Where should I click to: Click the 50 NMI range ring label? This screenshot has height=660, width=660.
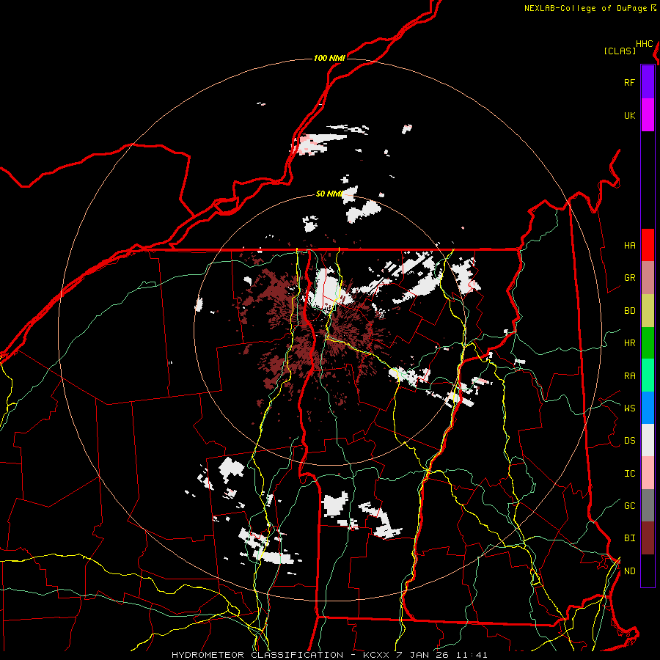[x=329, y=194]
